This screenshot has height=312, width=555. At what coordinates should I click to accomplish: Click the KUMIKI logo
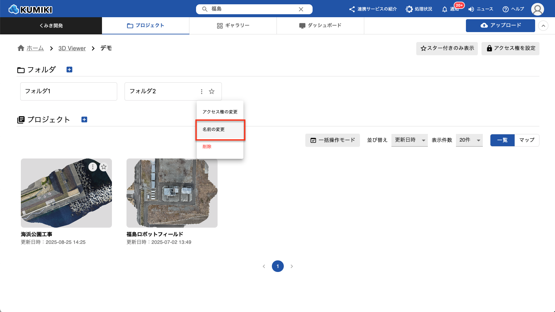pyautogui.click(x=30, y=9)
